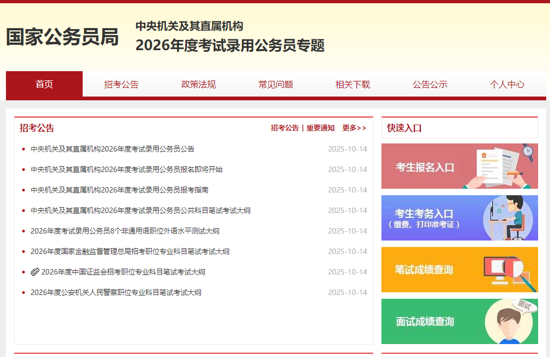Click 更多>> to see more announcements
The image size is (550, 357).
click(x=353, y=128)
